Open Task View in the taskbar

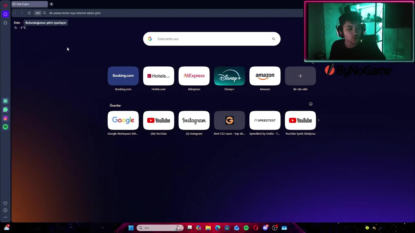pos(190,228)
